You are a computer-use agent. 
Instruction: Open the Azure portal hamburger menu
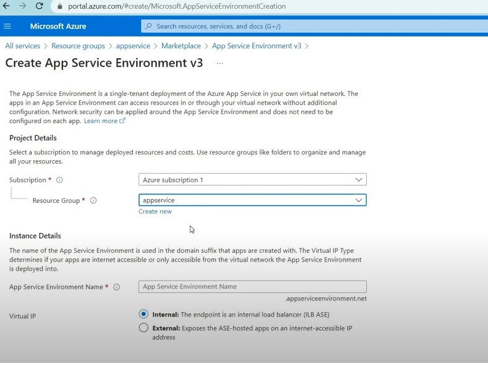pyautogui.click(x=7, y=26)
